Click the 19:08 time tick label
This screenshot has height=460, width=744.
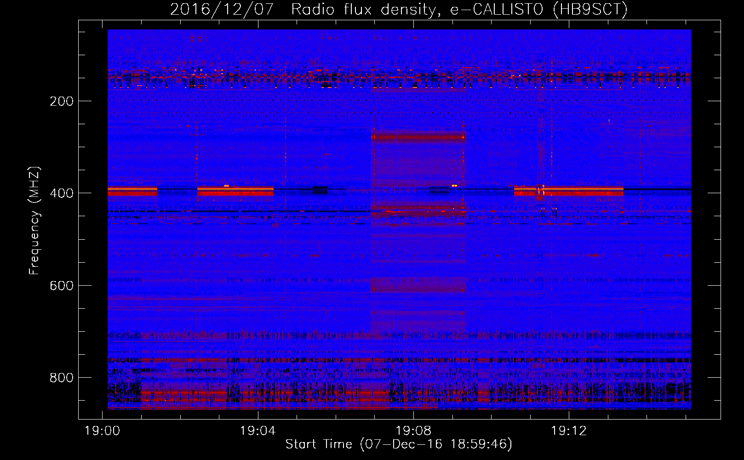tap(413, 431)
